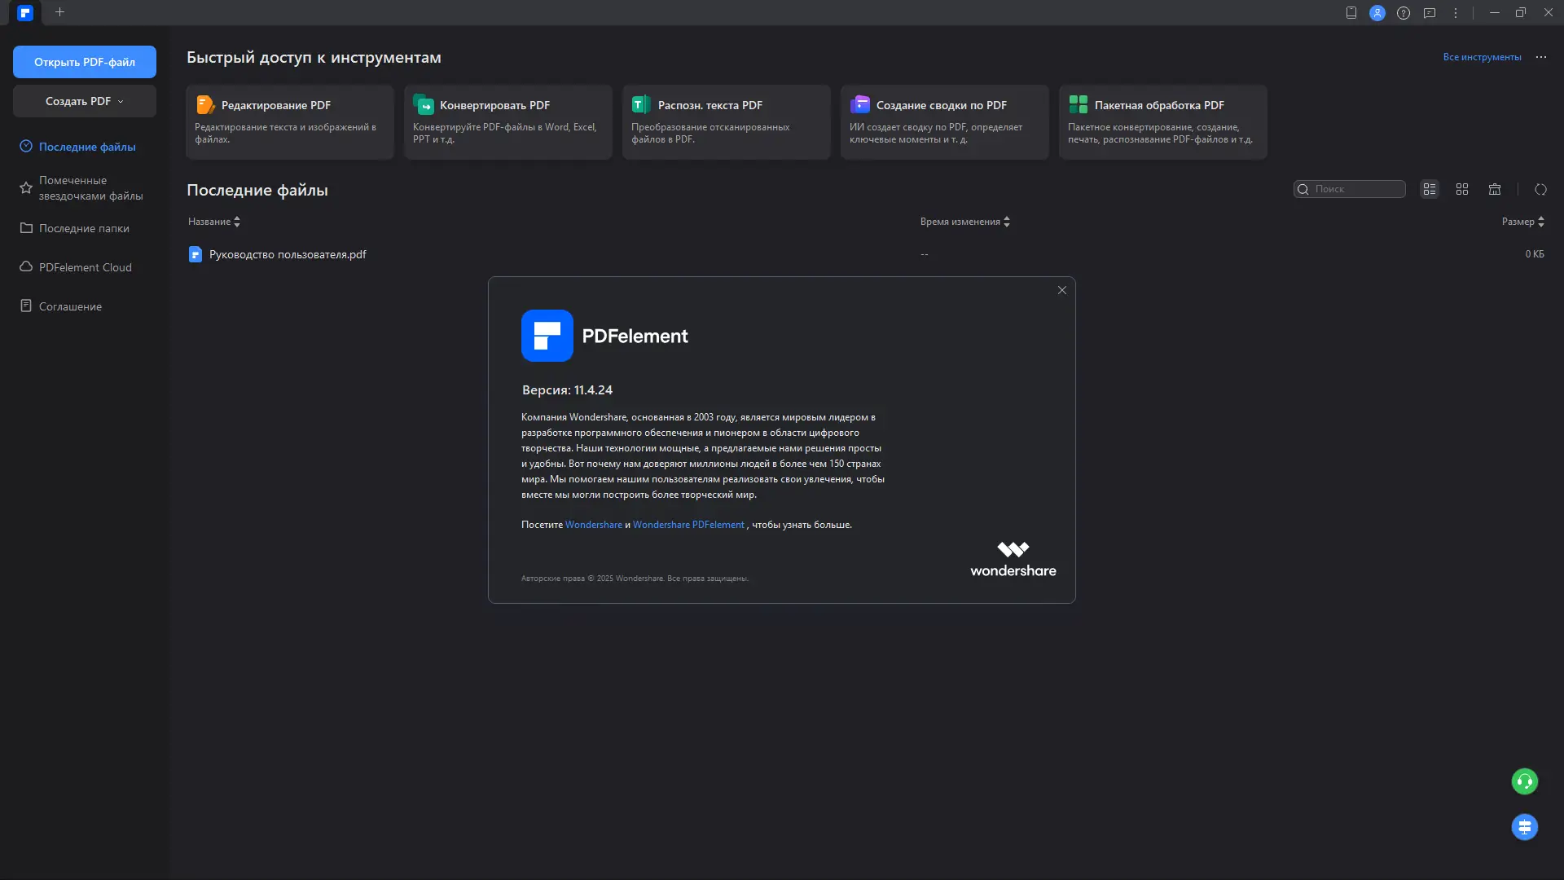Click the user account avatar icon
The width and height of the screenshot is (1564, 880).
1377,13
